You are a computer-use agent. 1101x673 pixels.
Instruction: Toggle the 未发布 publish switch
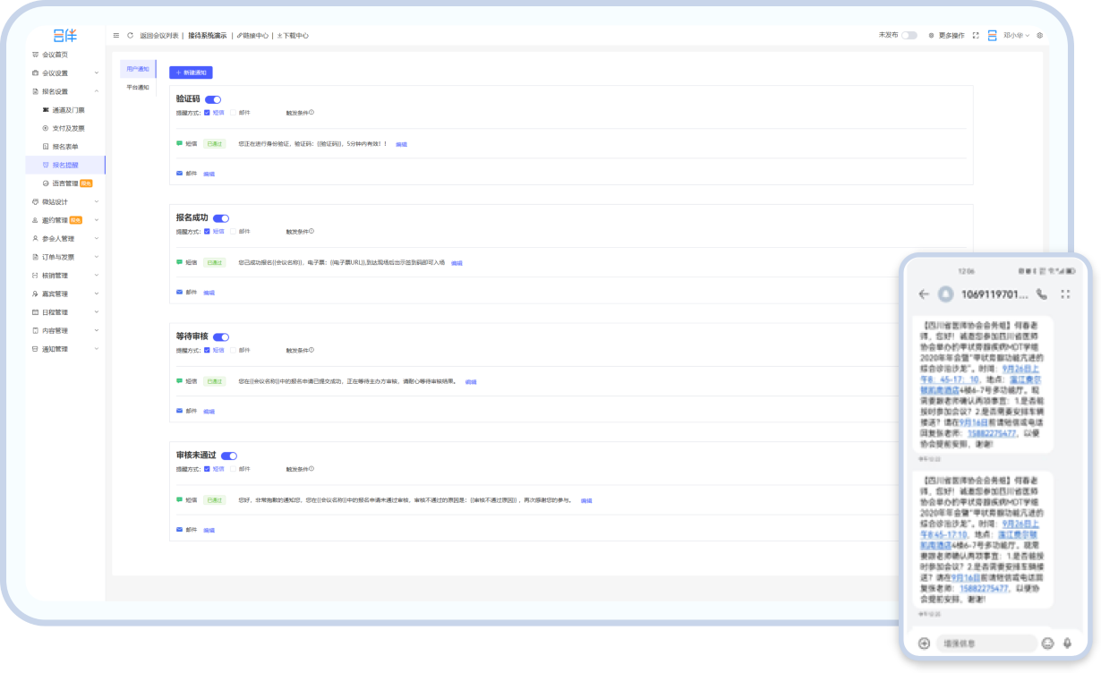(x=909, y=36)
